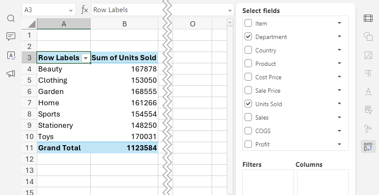This screenshot has height=195, width=379.
Task: Open the Units Sold field dropdown arrow
Action: click(340, 104)
